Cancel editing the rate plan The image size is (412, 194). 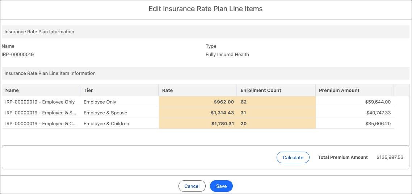[x=192, y=186]
